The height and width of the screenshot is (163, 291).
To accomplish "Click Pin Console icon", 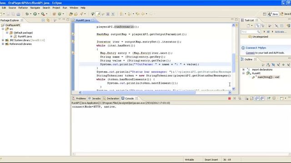I will click(x=269, y=99).
